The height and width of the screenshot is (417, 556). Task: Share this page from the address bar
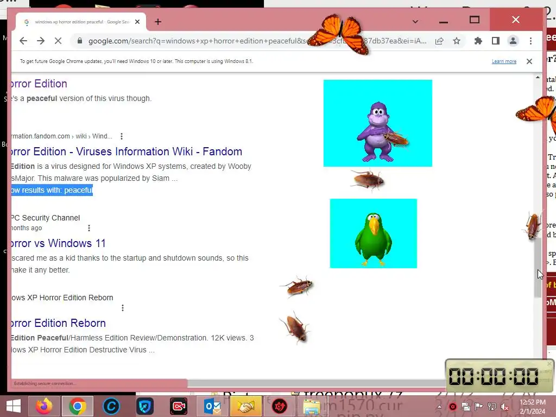(x=439, y=41)
